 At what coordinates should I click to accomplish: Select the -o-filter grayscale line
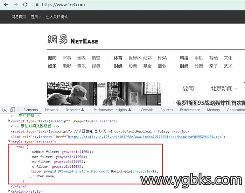(57, 167)
